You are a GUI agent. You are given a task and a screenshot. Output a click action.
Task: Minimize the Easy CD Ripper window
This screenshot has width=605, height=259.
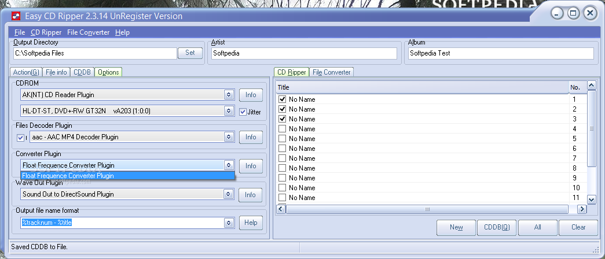557,13
